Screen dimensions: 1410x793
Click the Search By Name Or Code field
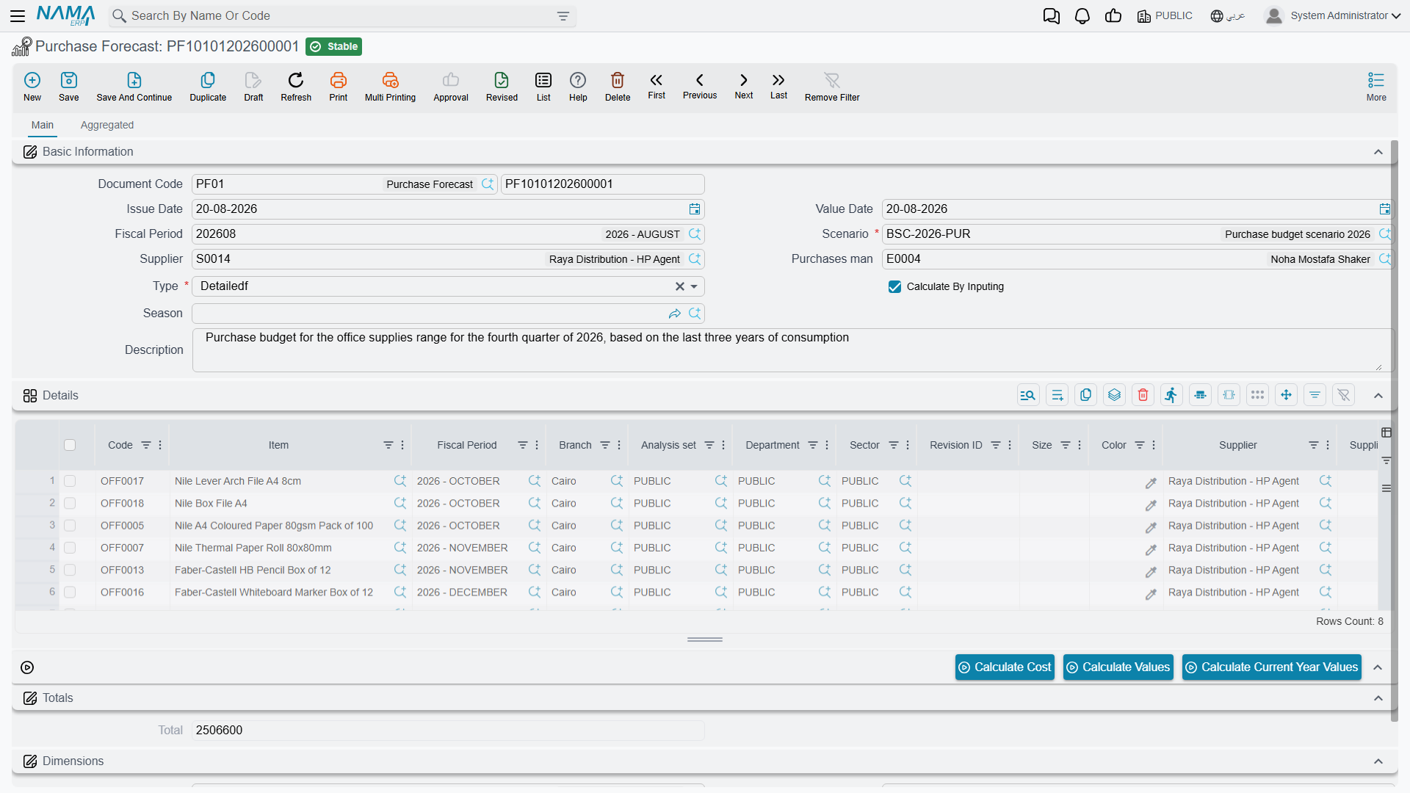(341, 16)
